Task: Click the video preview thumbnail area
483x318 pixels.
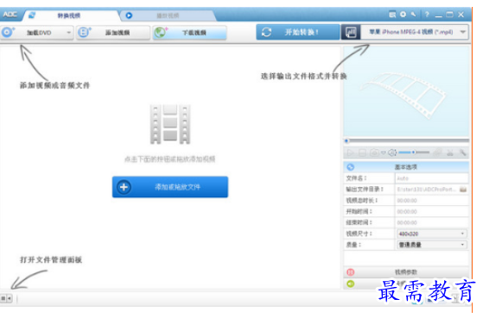Action: tap(406, 91)
